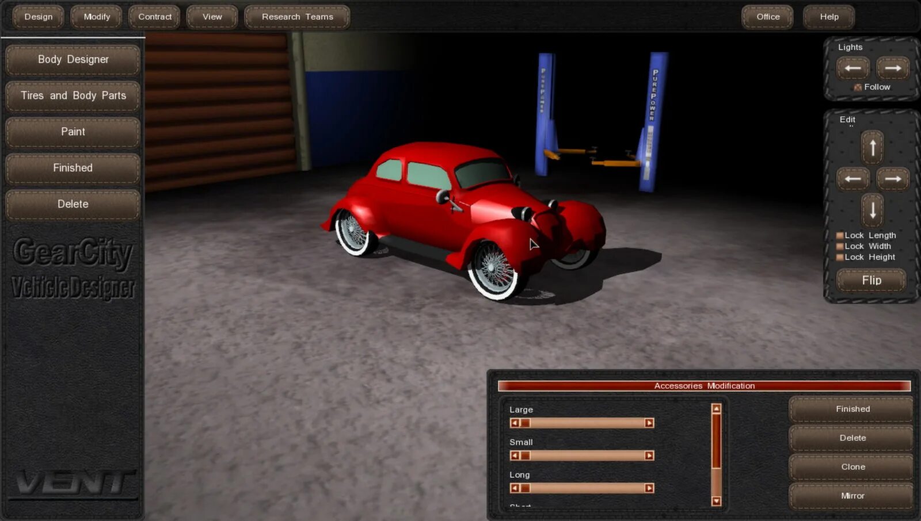
Task: Enable Lock Height checkbox
Action: [840, 258]
